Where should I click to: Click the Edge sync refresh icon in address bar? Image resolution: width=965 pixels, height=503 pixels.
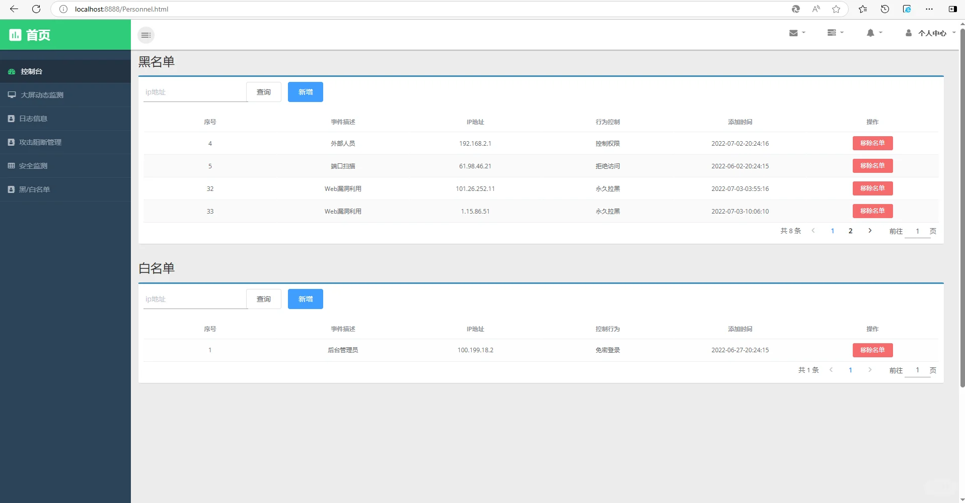[796, 9]
